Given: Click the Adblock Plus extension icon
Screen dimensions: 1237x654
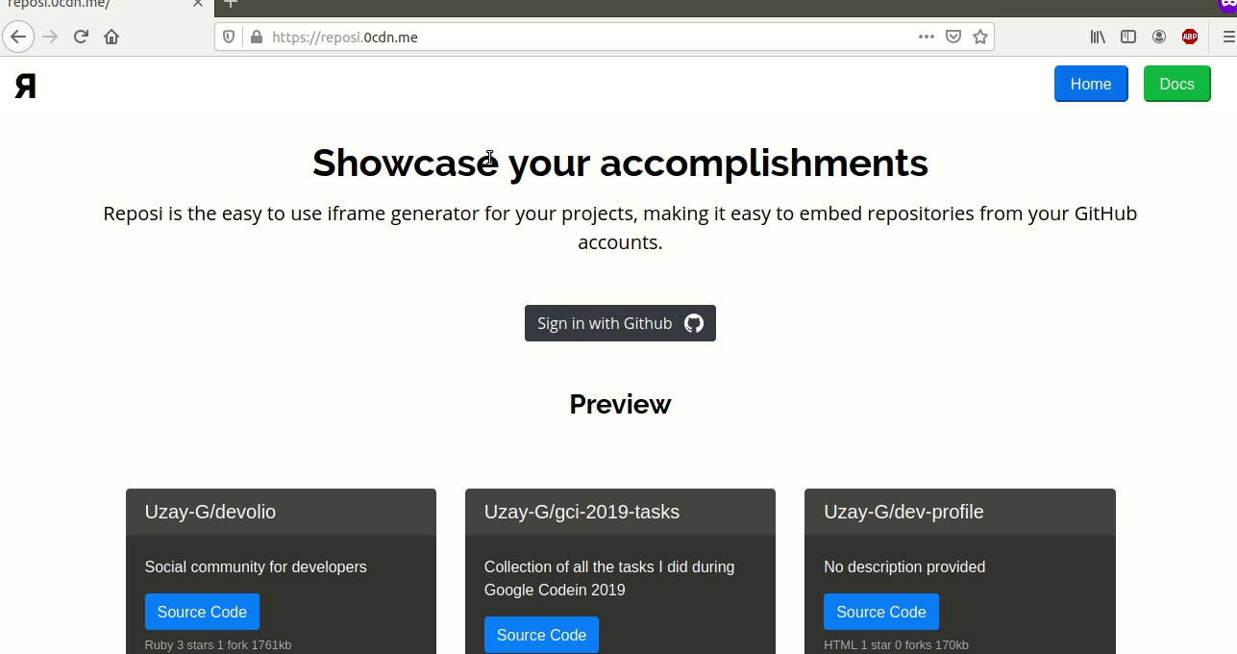Looking at the screenshot, I should [x=1190, y=38].
